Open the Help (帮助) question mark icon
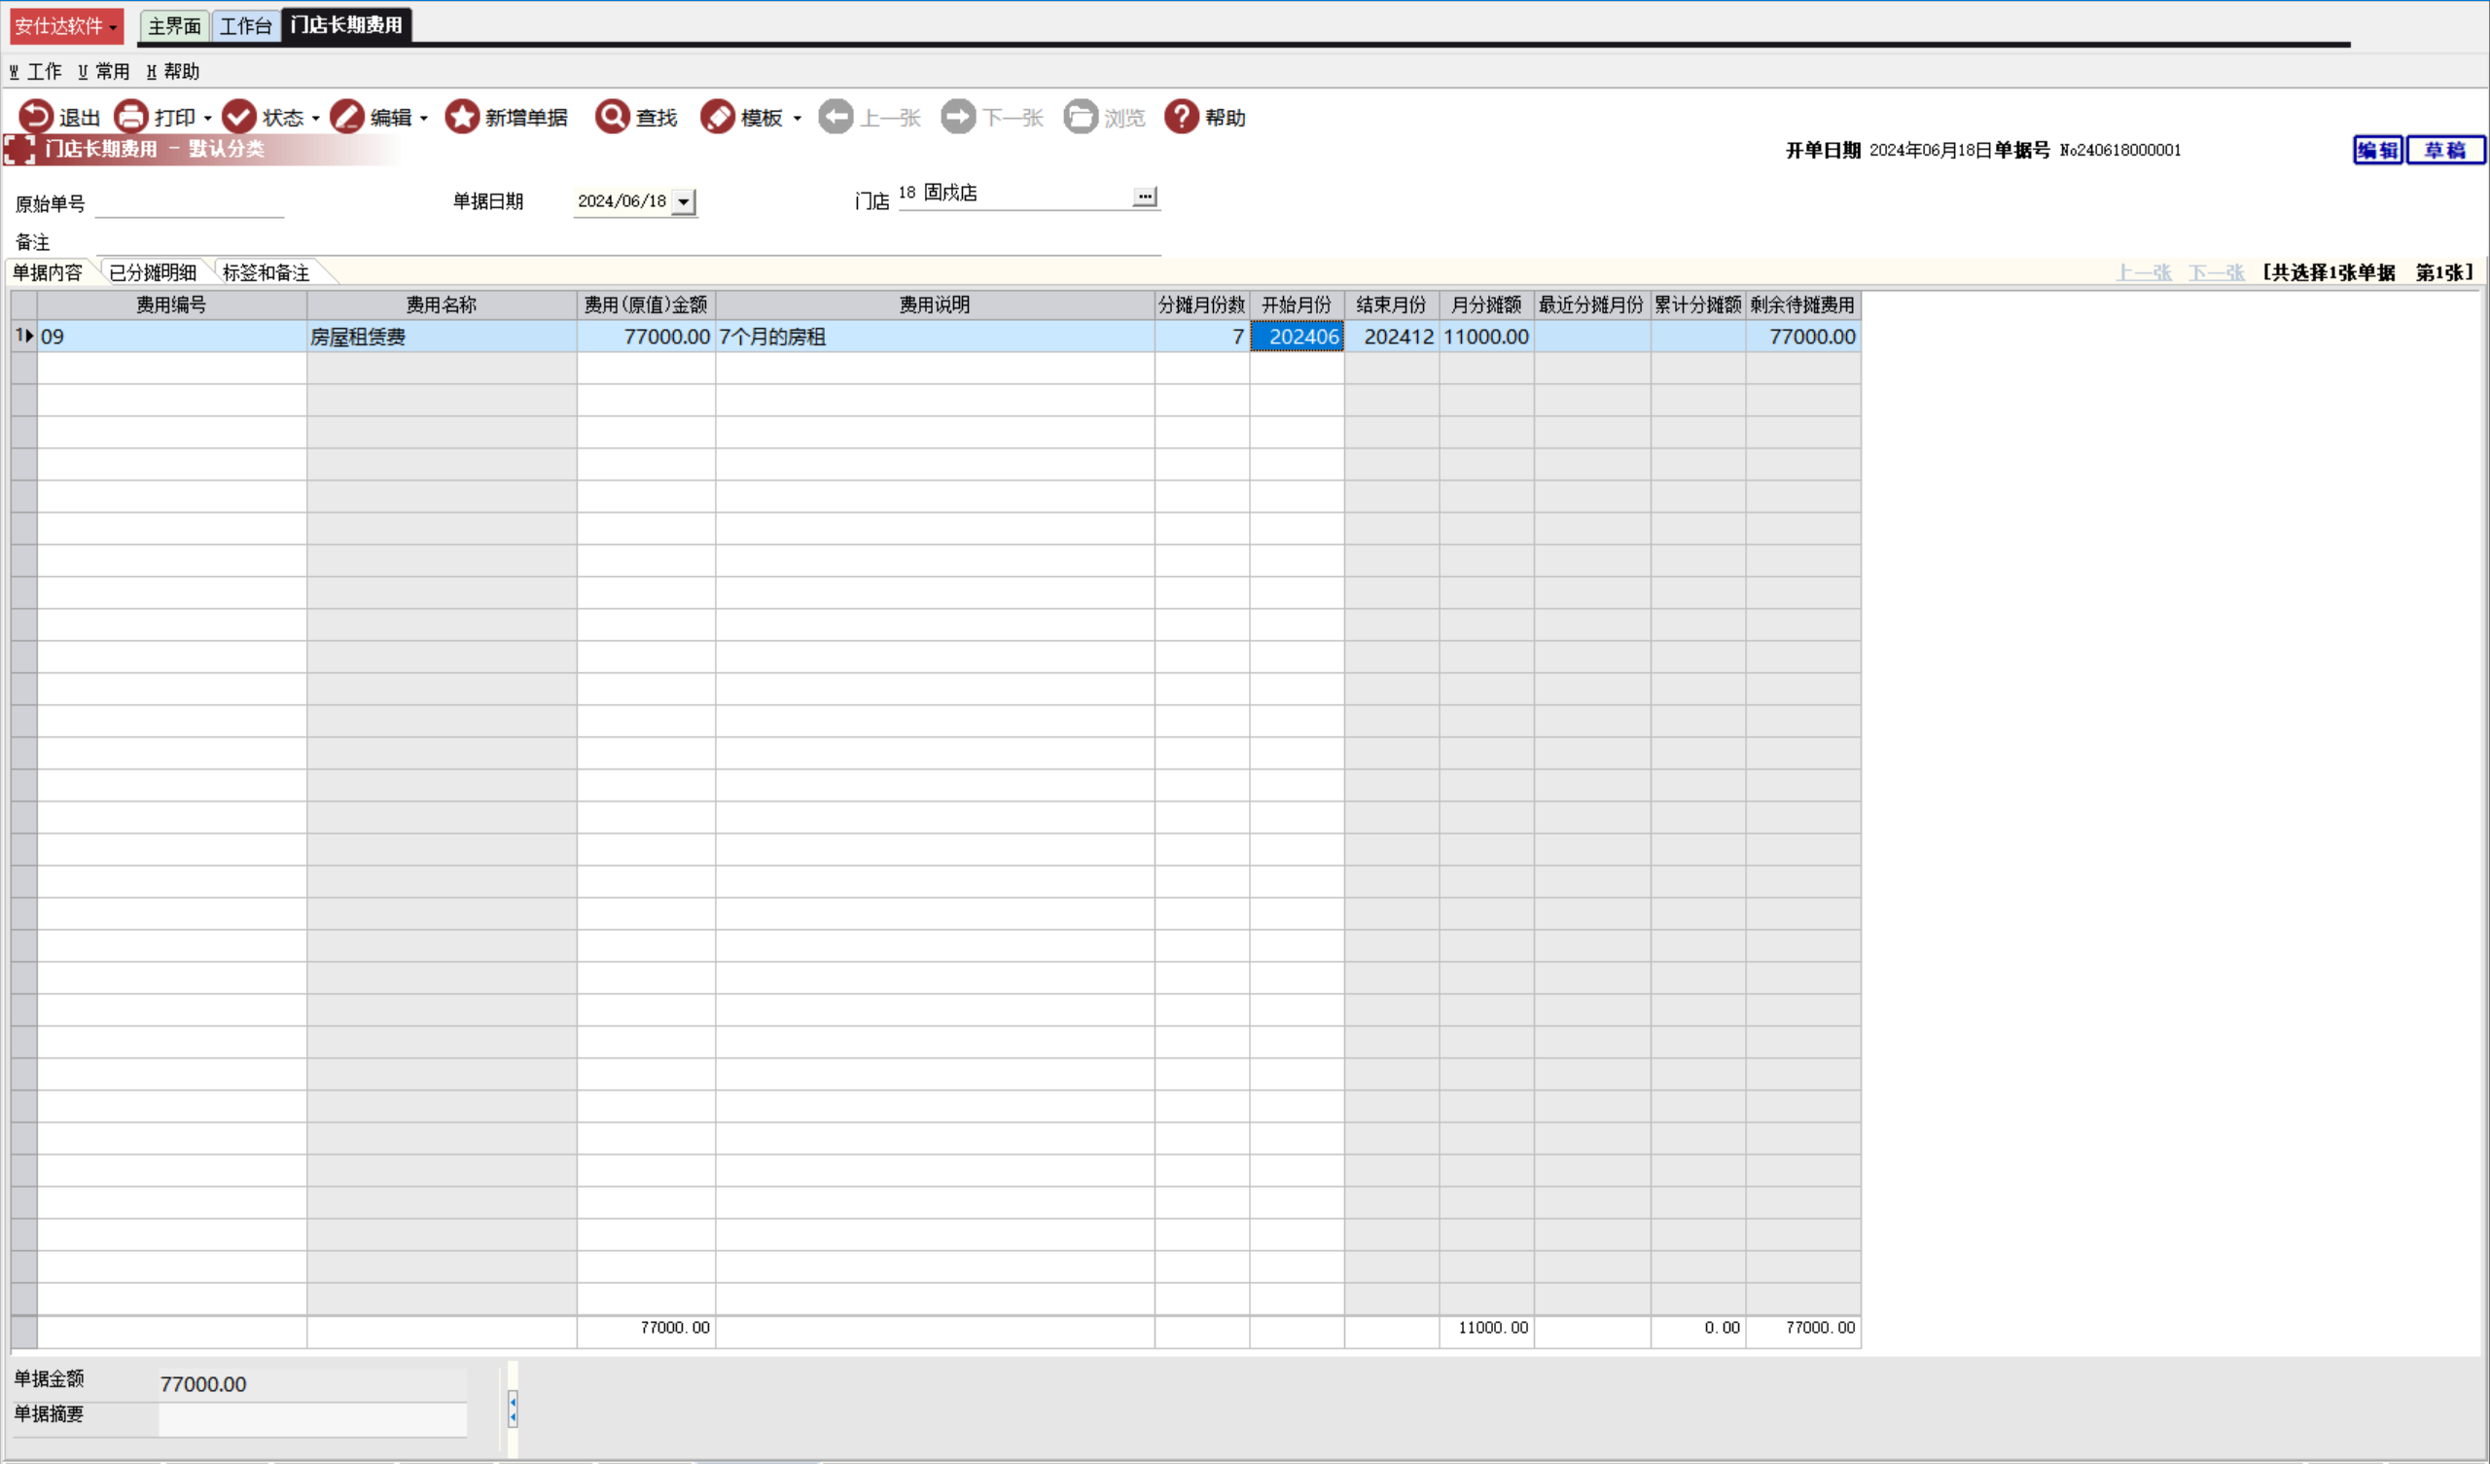2490x1464 pixels. pos(1181,117)
